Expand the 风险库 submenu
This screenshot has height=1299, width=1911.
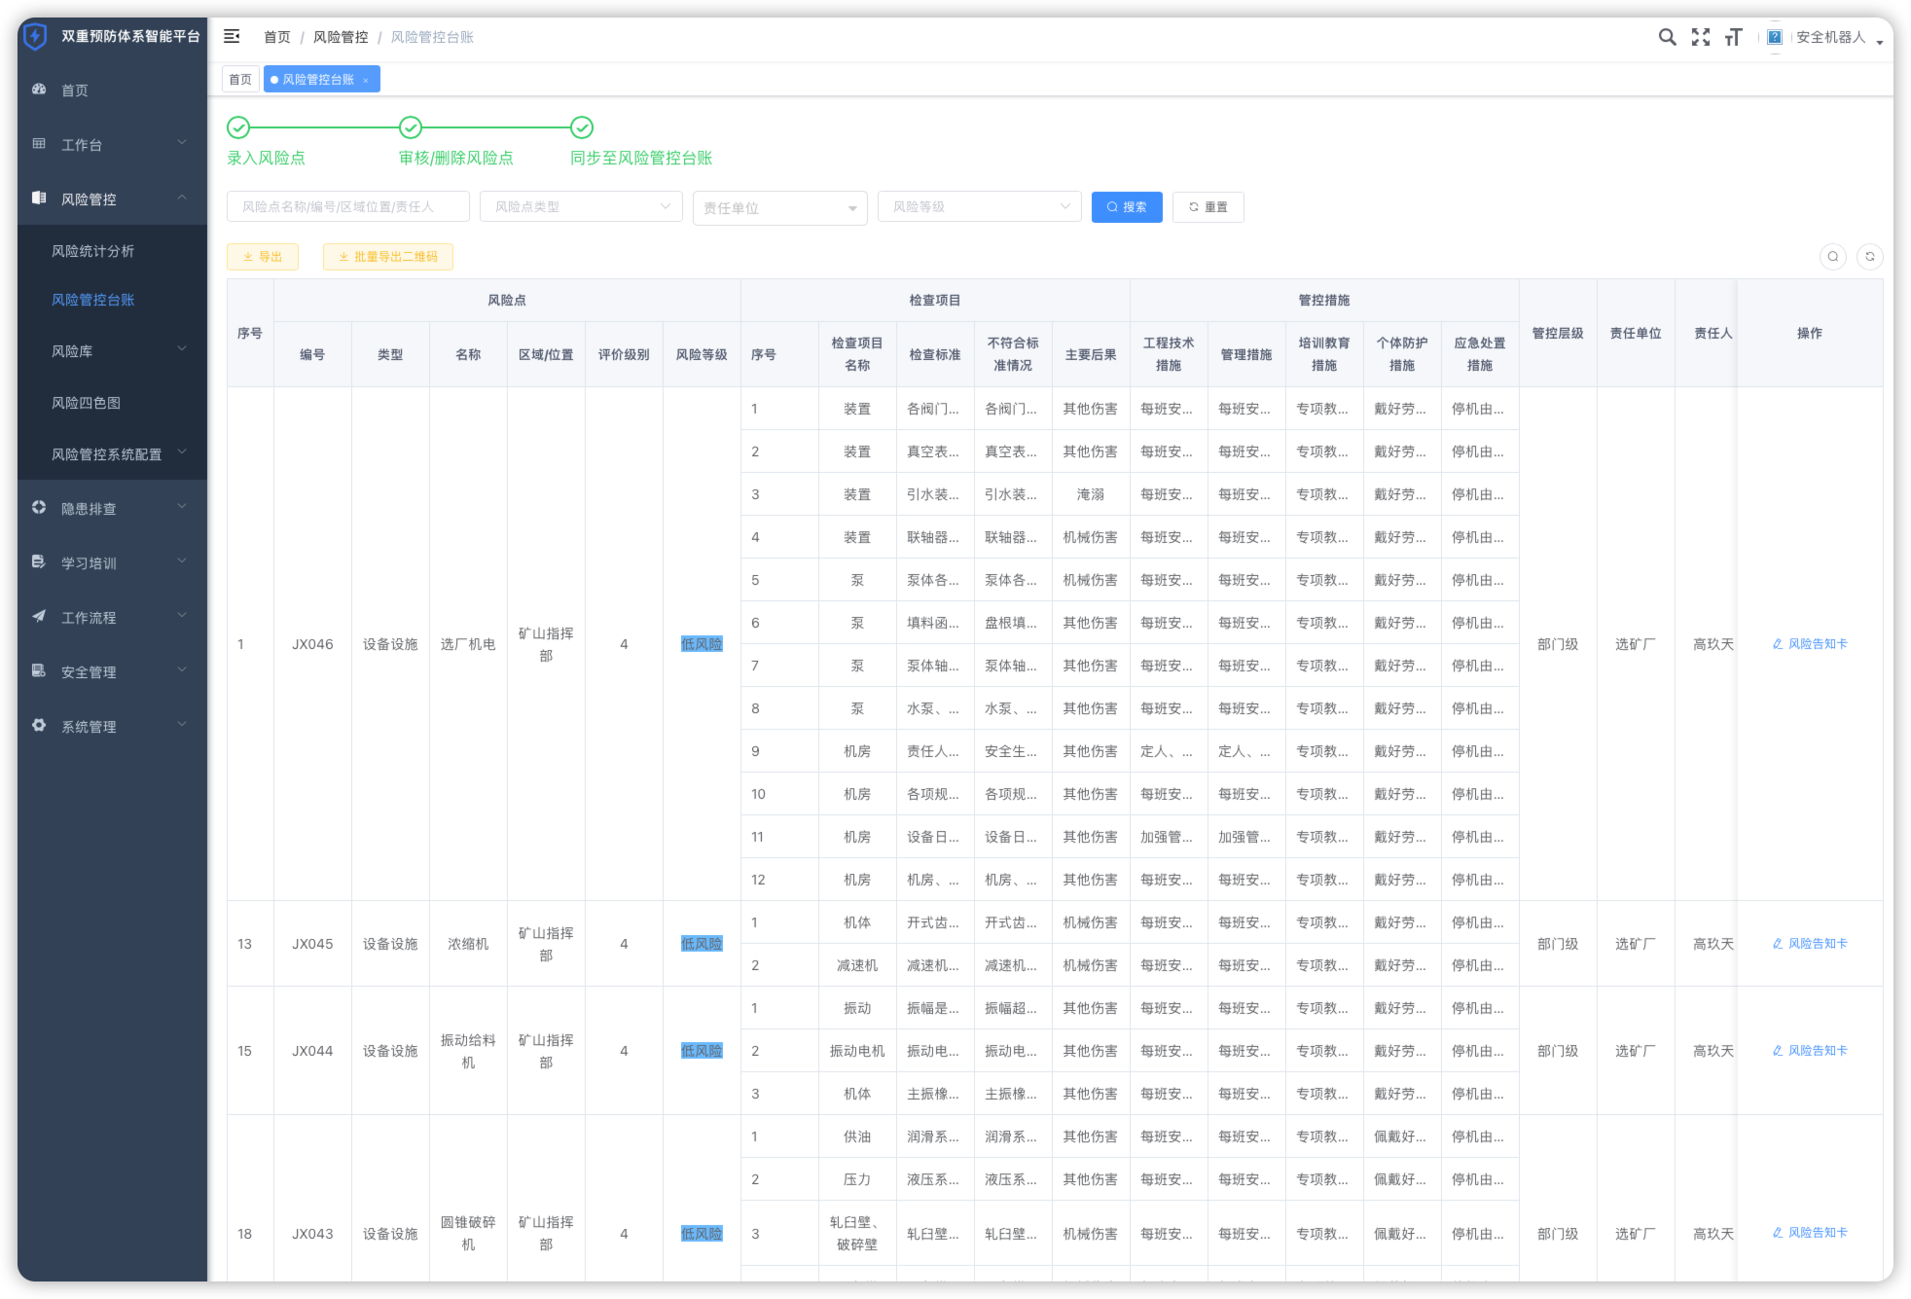pyautogui.click(x=182, y=349)
